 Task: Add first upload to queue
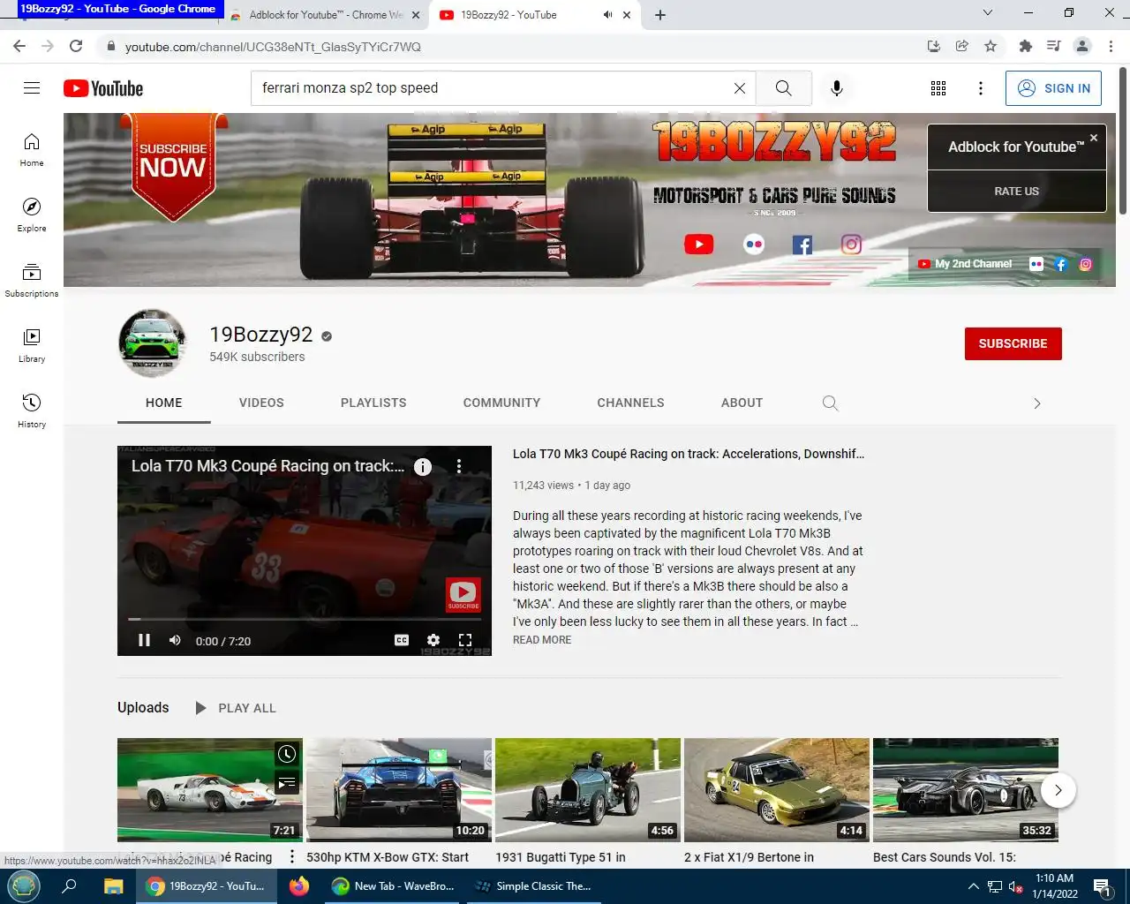pos(287,782)
